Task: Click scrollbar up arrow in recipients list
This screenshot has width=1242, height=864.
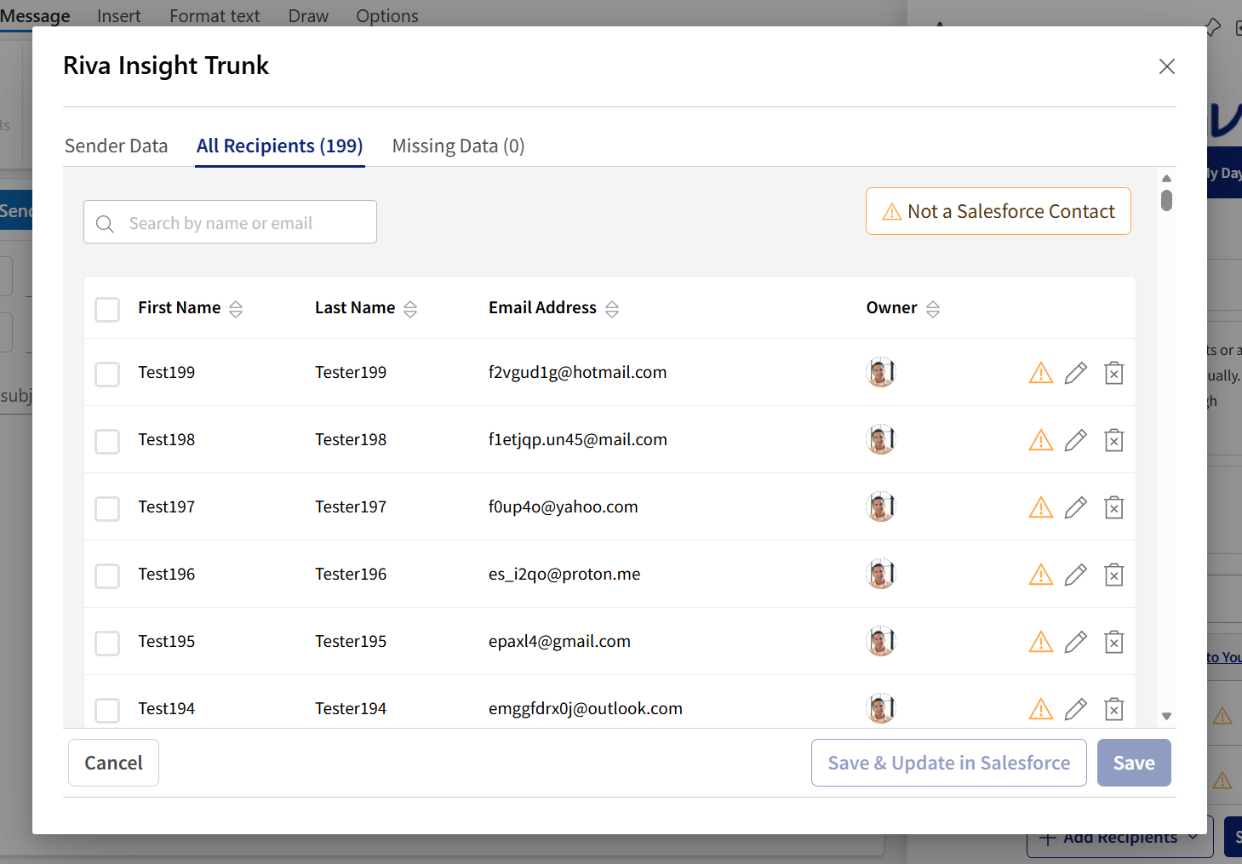Action: click(x=1166, y=179)
